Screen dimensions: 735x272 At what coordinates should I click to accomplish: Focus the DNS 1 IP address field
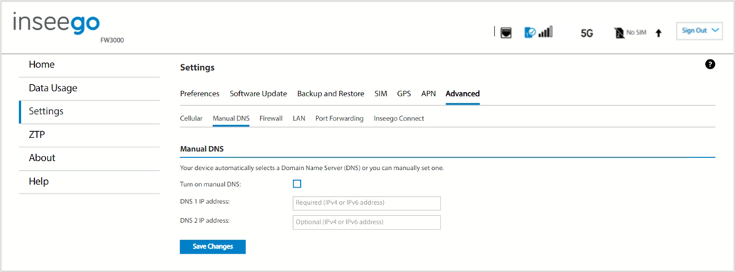367,203
